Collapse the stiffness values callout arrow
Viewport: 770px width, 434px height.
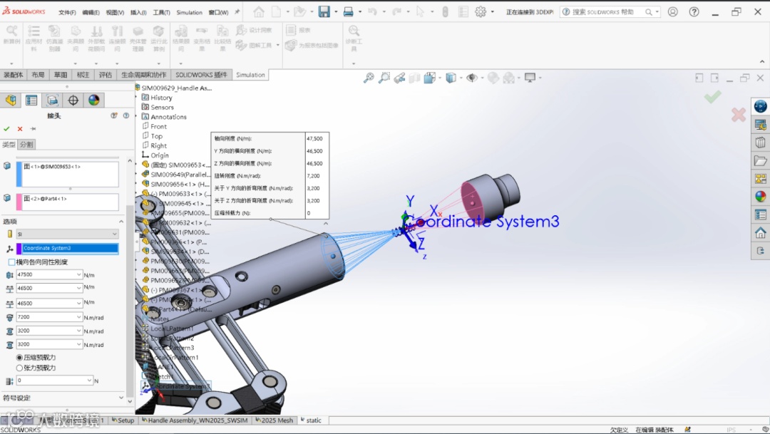click(326, 223)
